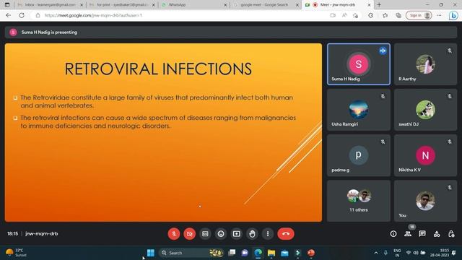Viewport: 462px width, 260px height.
Task: Click the Present now button
Action: click(x=236, y=234)
